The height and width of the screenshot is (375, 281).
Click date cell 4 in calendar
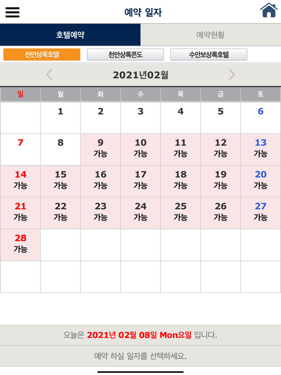click(x=180, y=118)
